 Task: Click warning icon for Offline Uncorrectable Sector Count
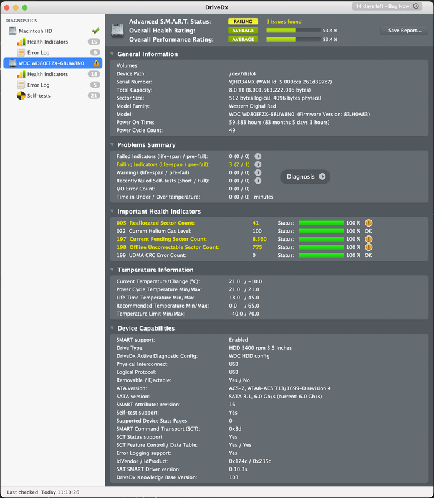(369, 247)
